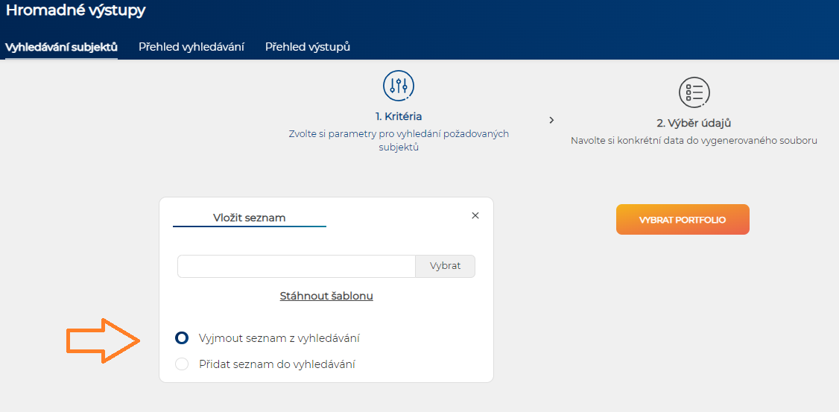Click the Hromadné výstupy page title

[x=75, y=10]
